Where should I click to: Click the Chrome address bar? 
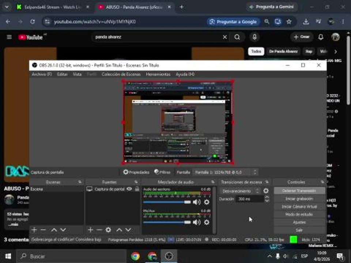[125, 22]
